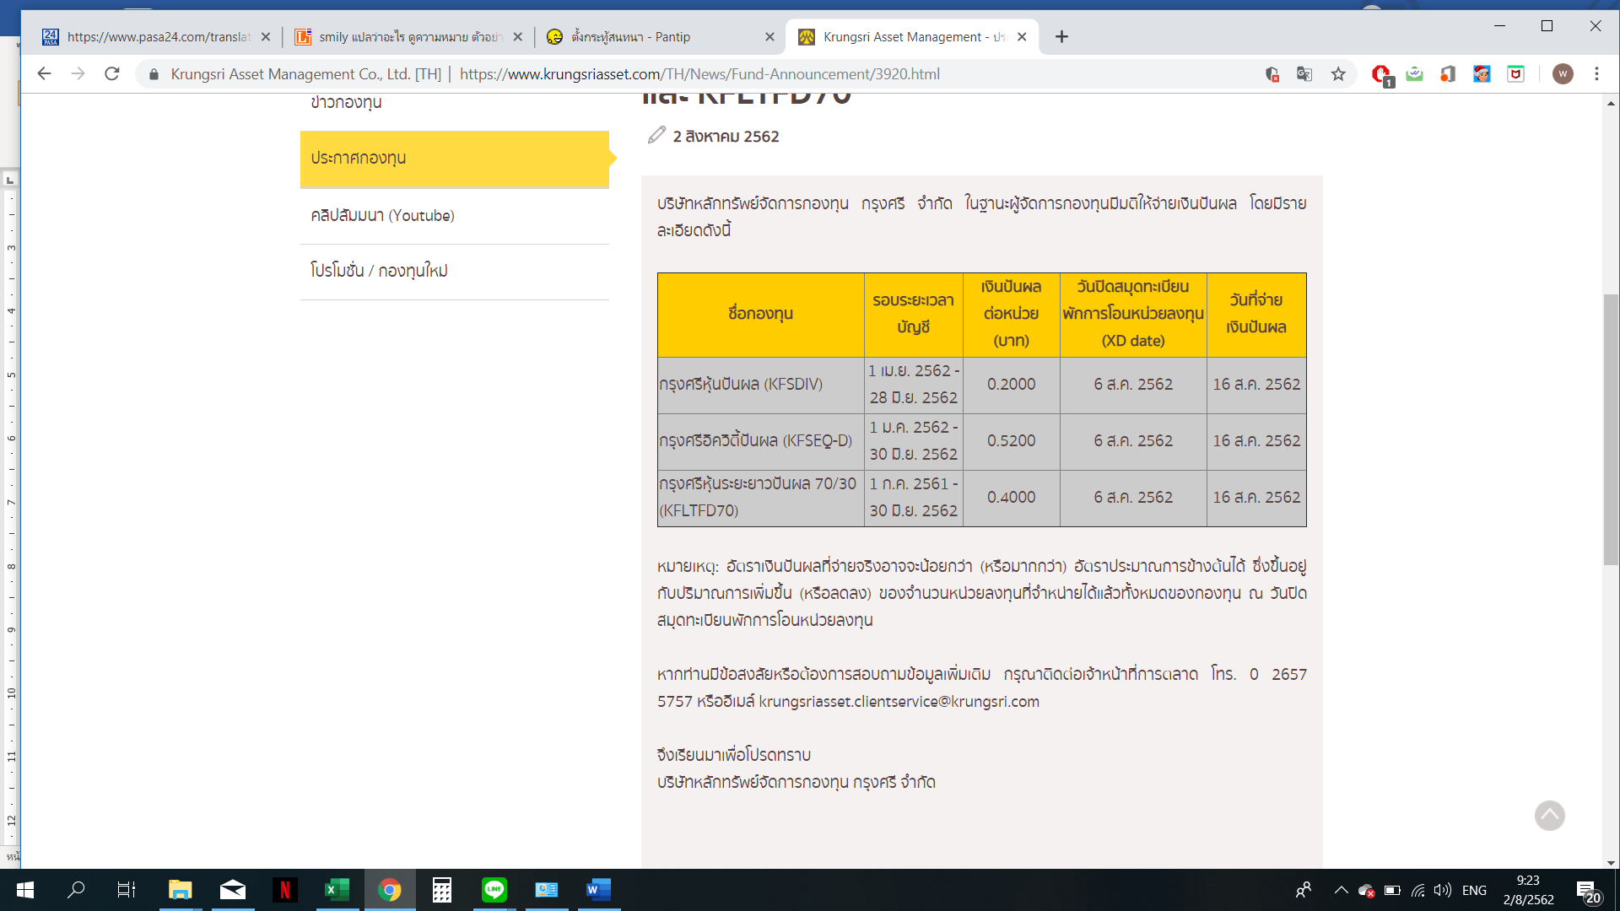Click the scrollbar down arrow
The image size is (1620, 911).
pos(1611,862)
